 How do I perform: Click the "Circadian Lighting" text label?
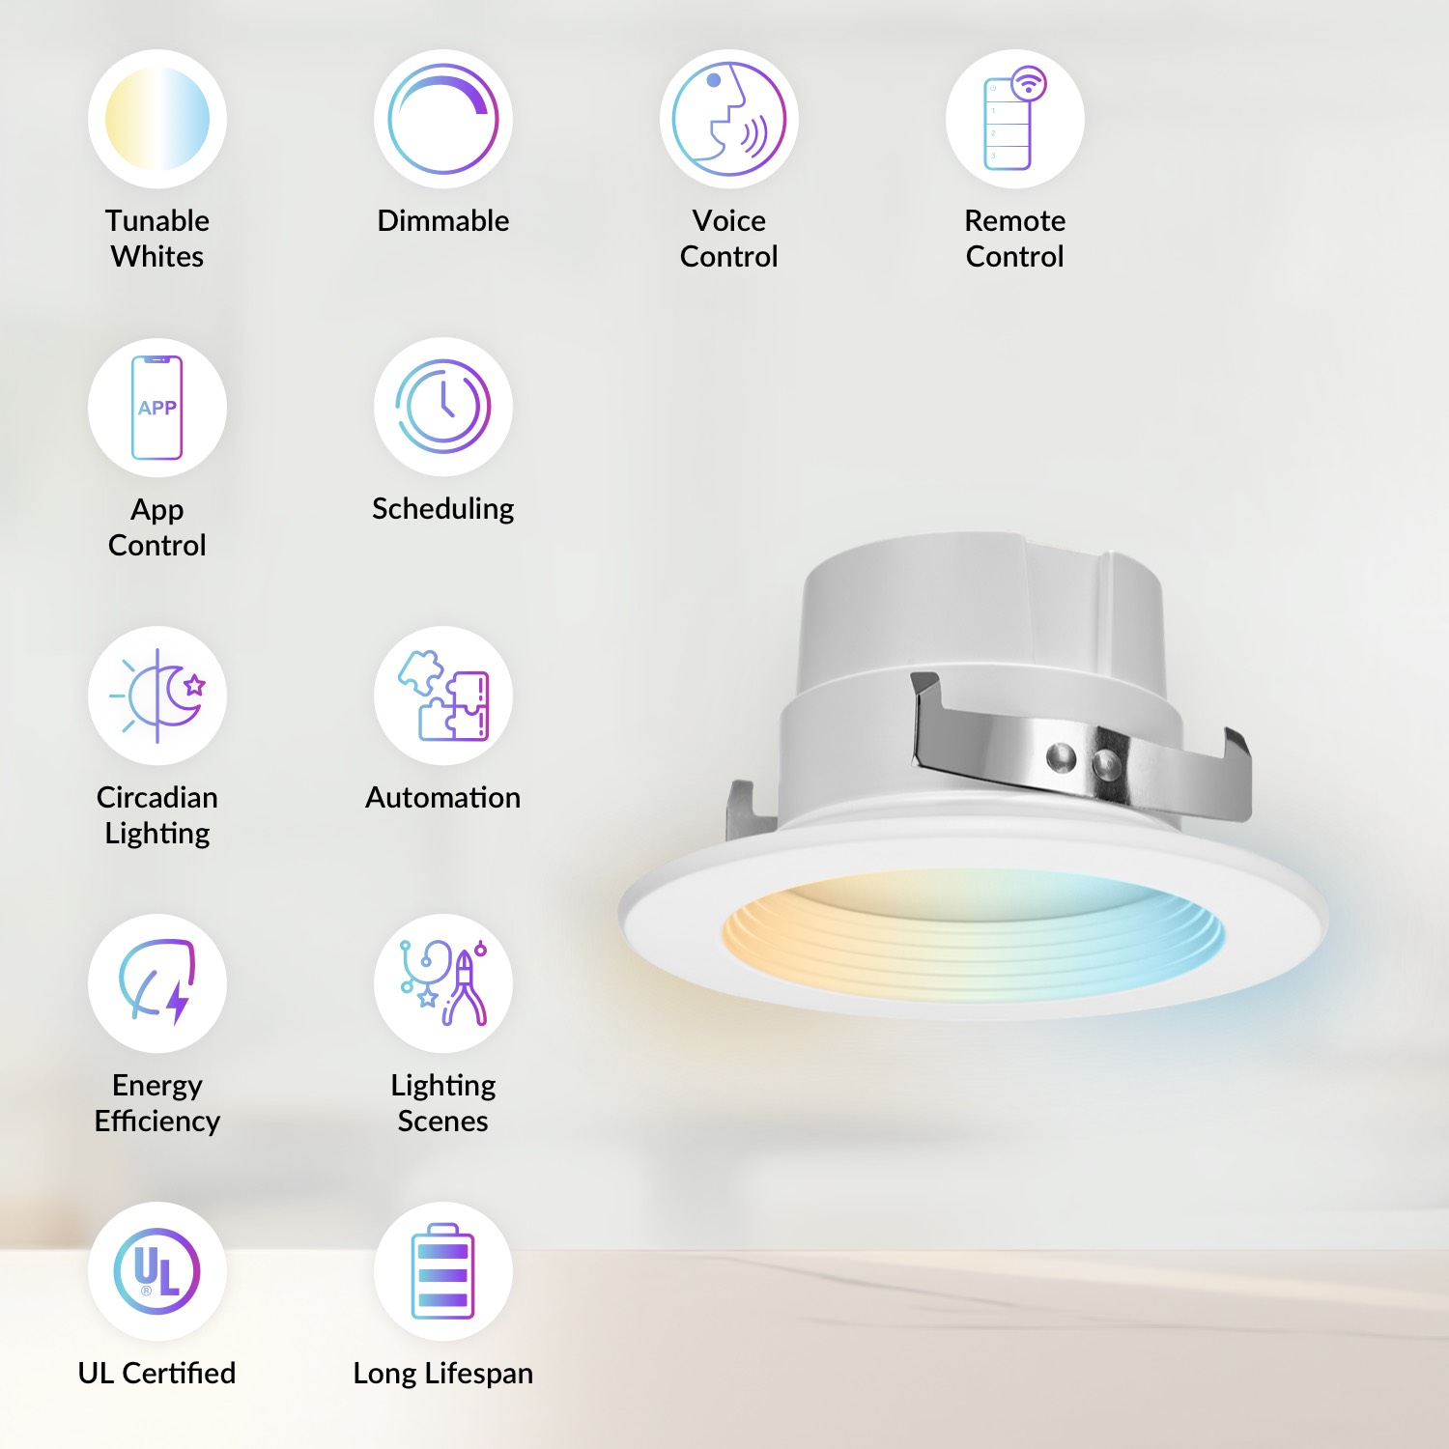click(x=157, y=815)
